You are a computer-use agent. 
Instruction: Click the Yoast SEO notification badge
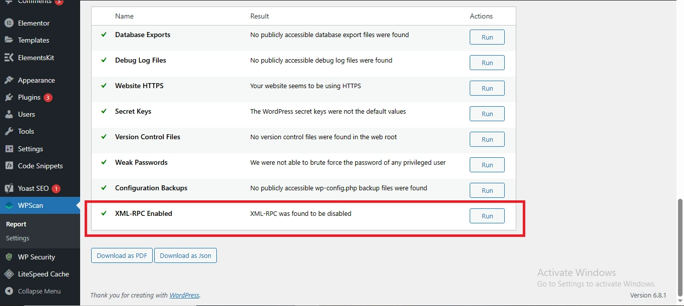coord(56,189)
